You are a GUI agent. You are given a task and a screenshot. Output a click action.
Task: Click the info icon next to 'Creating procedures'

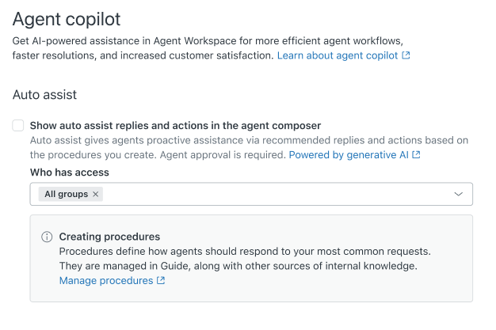pyautogui.click(x=47, y=237)
